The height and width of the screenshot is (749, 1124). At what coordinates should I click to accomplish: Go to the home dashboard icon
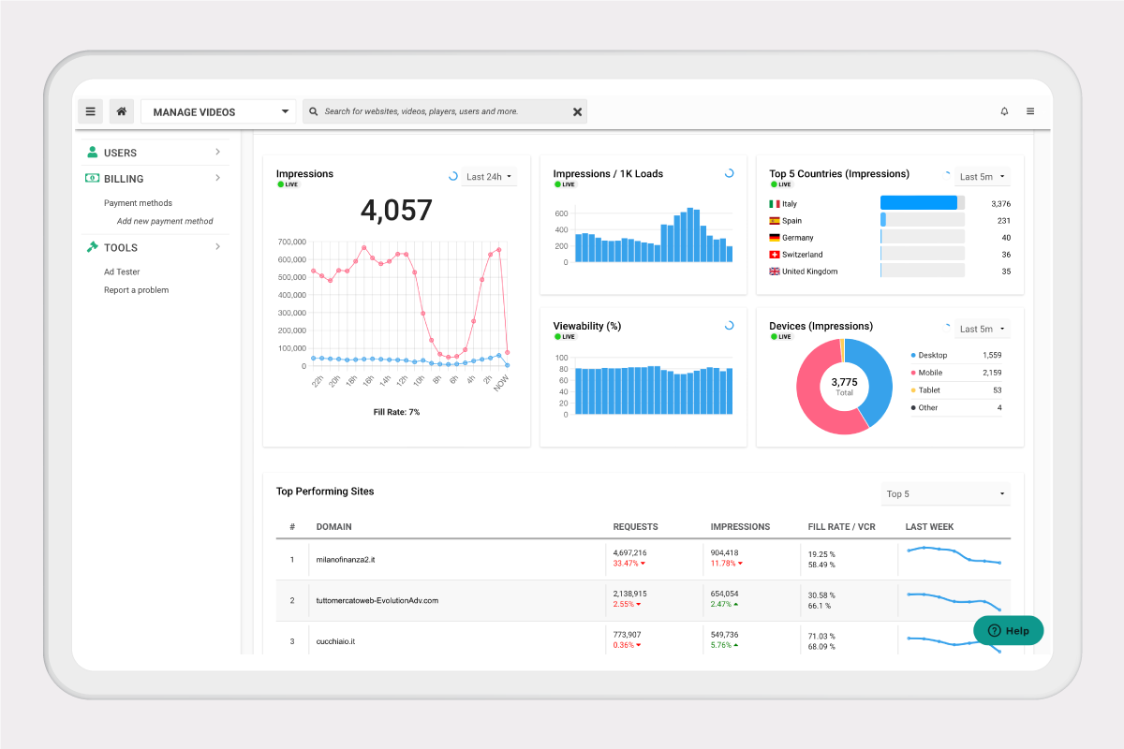(121, 111)
